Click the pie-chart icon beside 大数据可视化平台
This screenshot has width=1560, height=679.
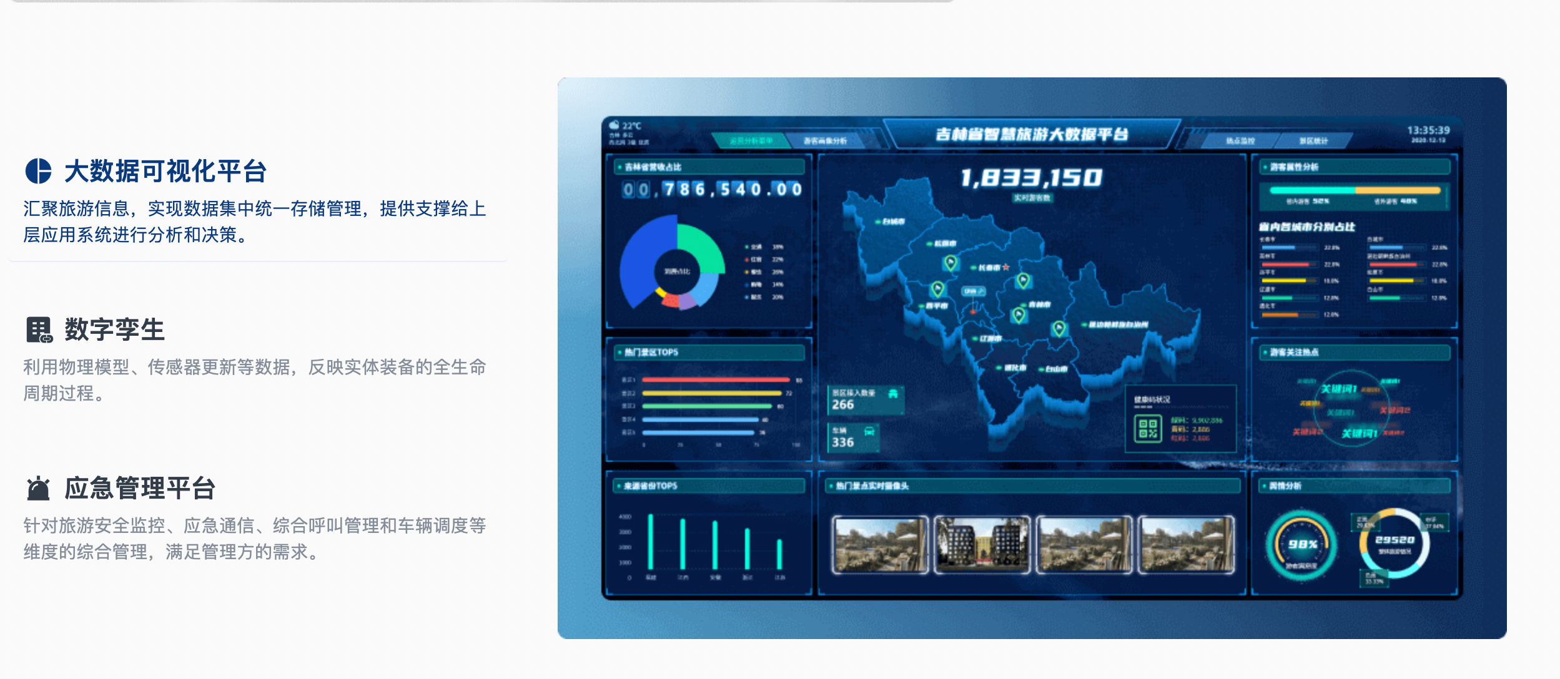(x=38, y=171)
